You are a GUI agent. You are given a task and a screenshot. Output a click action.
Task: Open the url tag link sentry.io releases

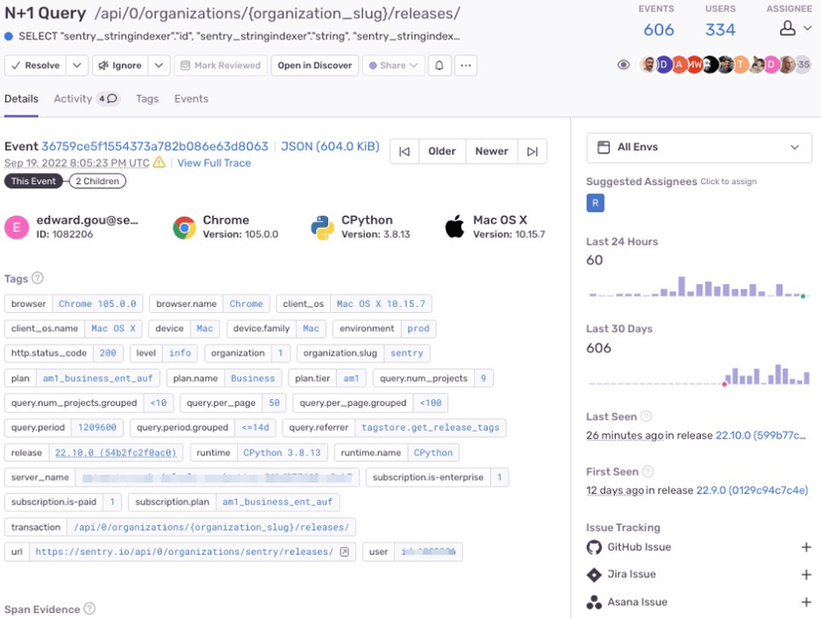pyautogui.click(x=184, y=552)
